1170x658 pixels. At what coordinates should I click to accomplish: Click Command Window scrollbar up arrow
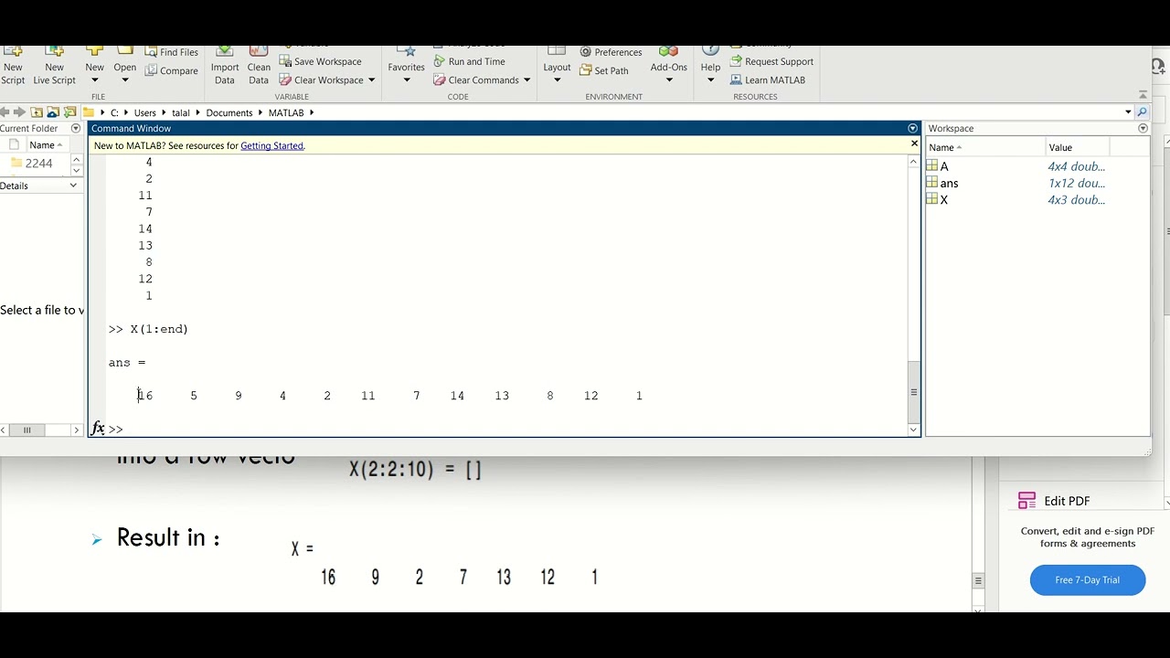(x=913, y=161)
